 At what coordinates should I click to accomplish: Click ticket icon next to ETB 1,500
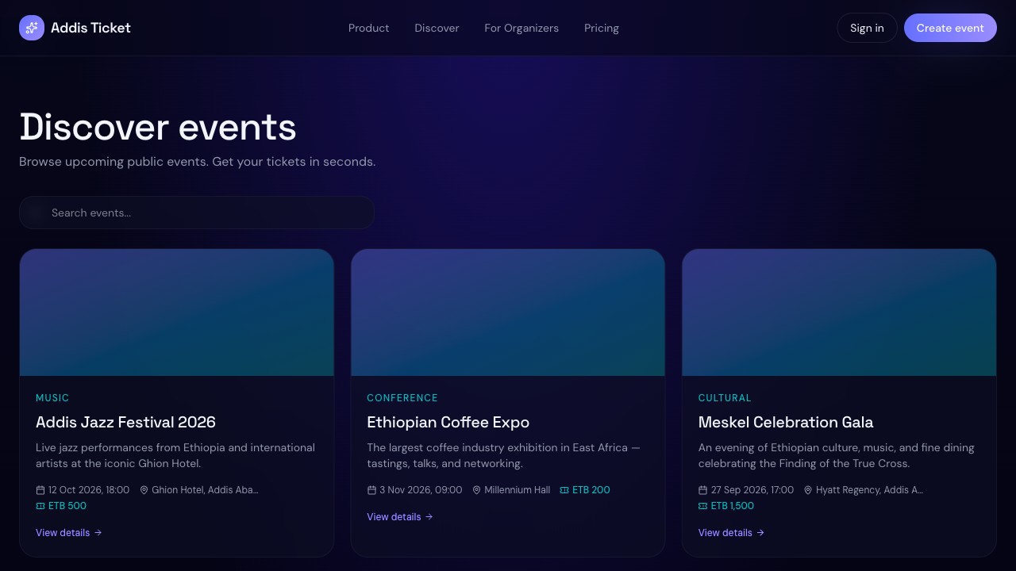pos(702,506)
